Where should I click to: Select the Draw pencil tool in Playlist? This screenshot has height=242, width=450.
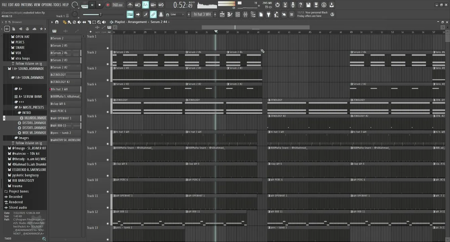click(x=65, y=22)
